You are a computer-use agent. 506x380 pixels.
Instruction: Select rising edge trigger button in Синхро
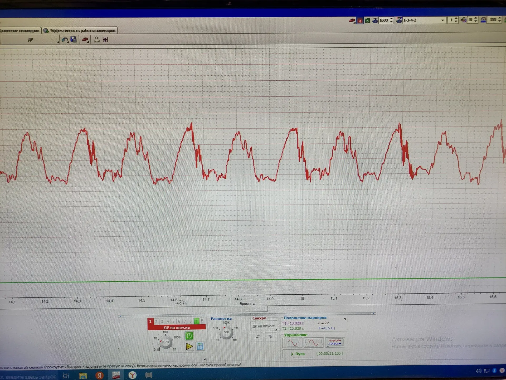coord(257,337)
